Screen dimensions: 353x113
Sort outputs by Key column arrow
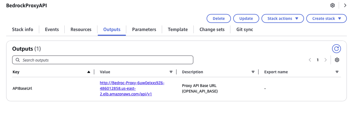89,72
